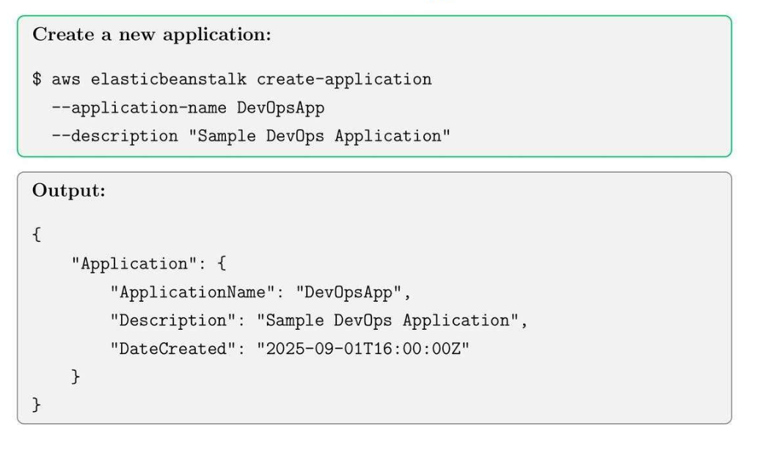The width and height of the screenshot is (763, 450).
Task: Click the word "aws" in the command
Action: [x=66, y=79]
